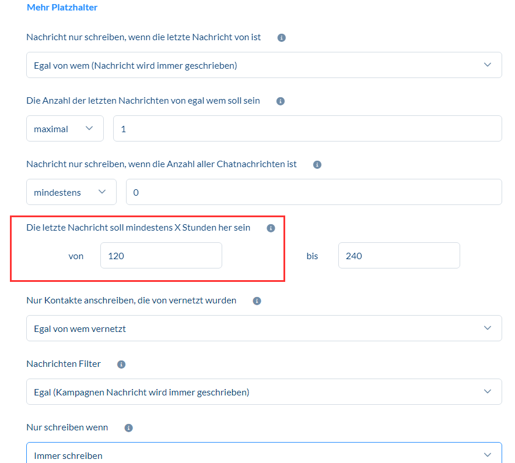515x463 pixels.
Task: Expand 'Egal (Kampagnen Nachricht wird immer geschrieben)' dropdown
Action: (x=264, y=392)
